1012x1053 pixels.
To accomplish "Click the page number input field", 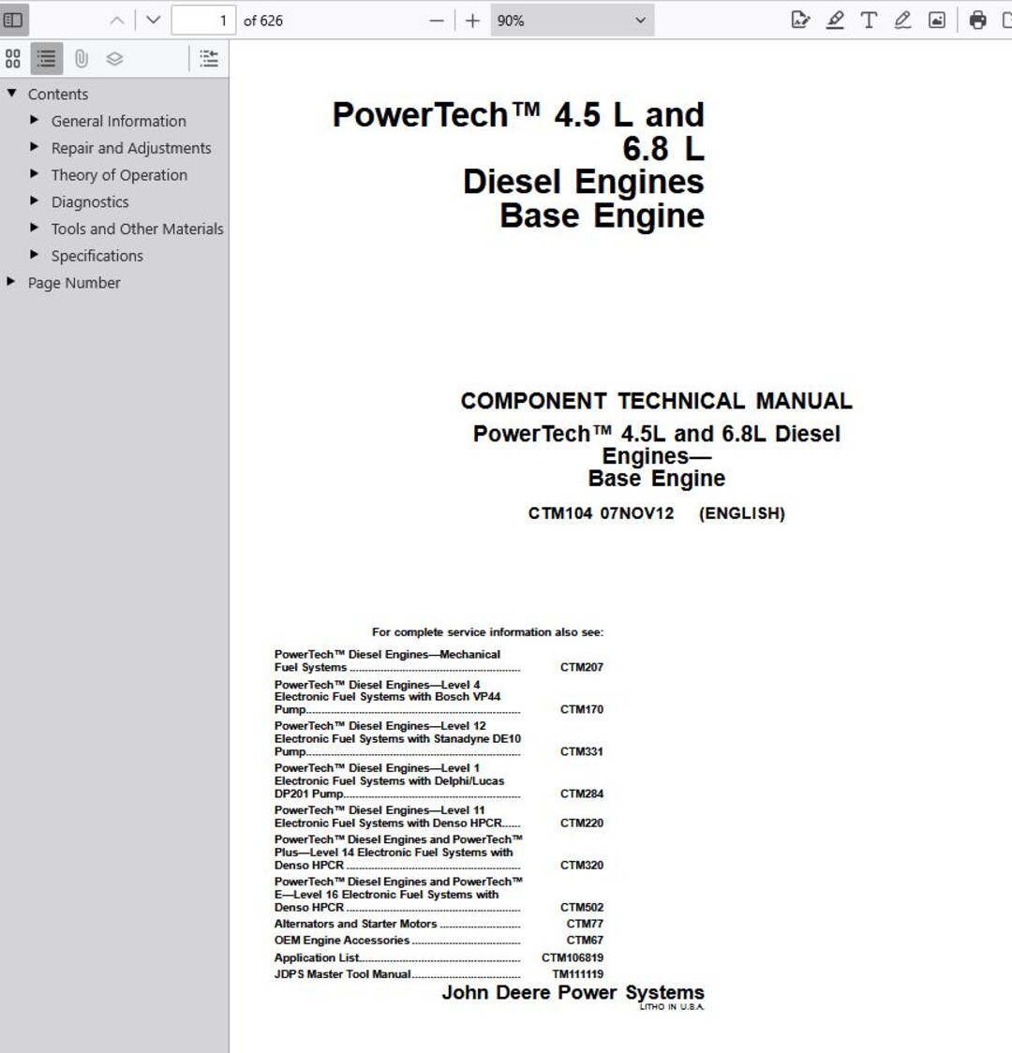I will click(203, 21).
